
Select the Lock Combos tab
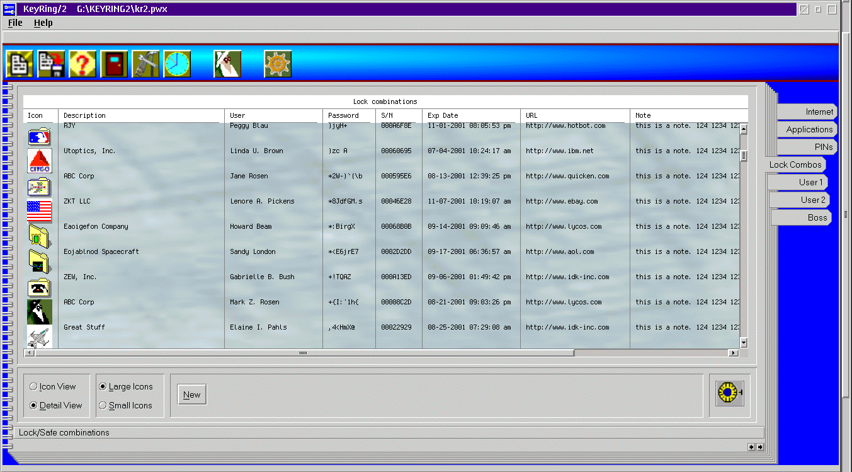pos(796,164)
